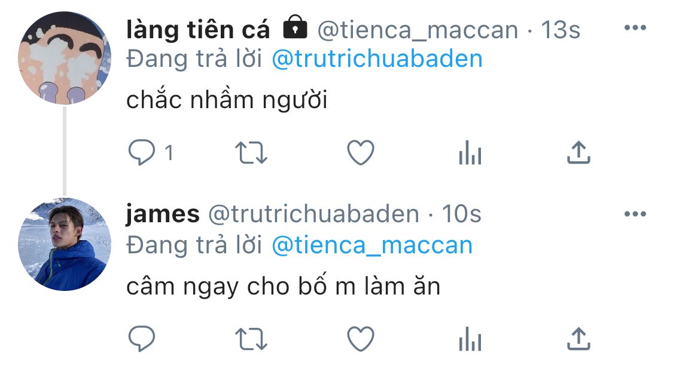Like james's "câm ngay" tweet
Viewport: 673px width, 365px height.
coord(361,339)
